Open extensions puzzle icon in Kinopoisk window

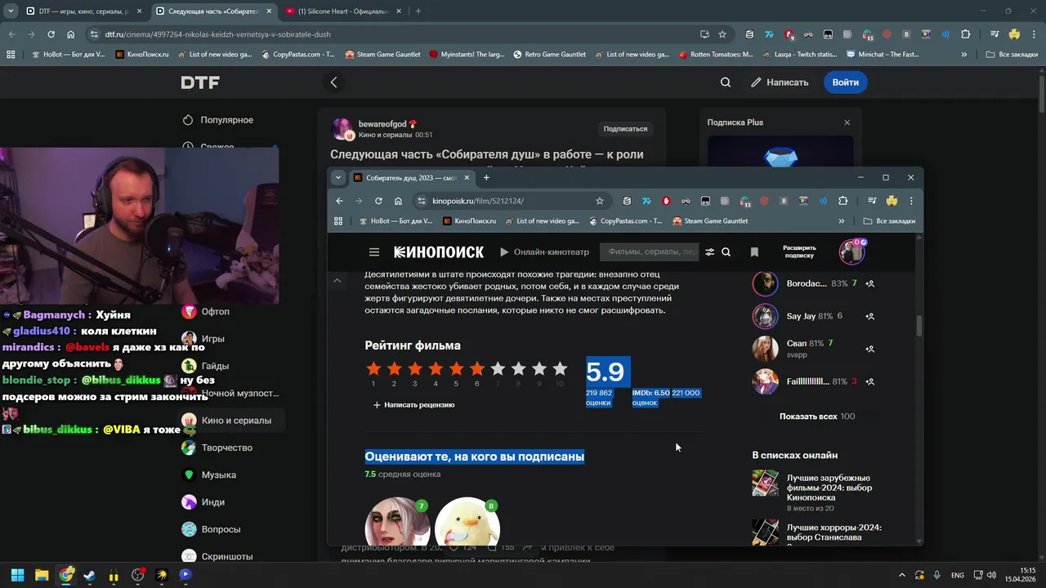(843, 201)
